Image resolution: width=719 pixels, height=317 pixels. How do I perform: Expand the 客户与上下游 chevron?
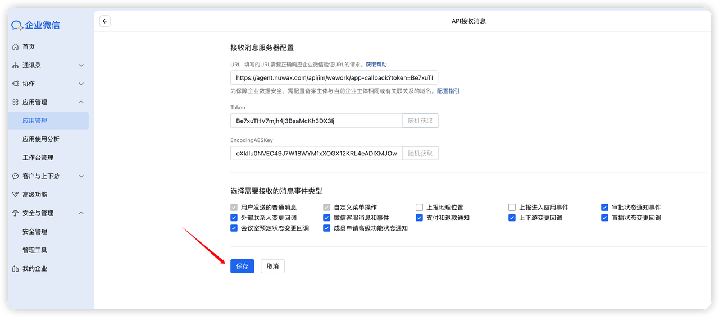(81, 177)
